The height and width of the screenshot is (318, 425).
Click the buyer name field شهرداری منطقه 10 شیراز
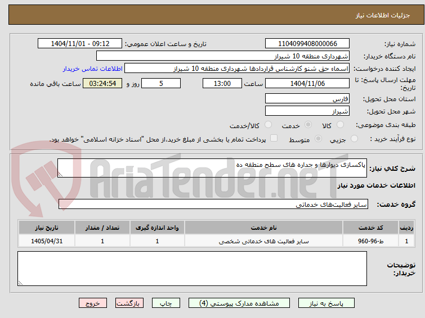223,56
